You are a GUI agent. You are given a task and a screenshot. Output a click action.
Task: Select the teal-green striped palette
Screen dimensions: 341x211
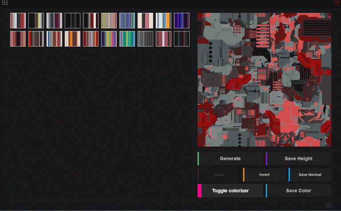(127, 39)
